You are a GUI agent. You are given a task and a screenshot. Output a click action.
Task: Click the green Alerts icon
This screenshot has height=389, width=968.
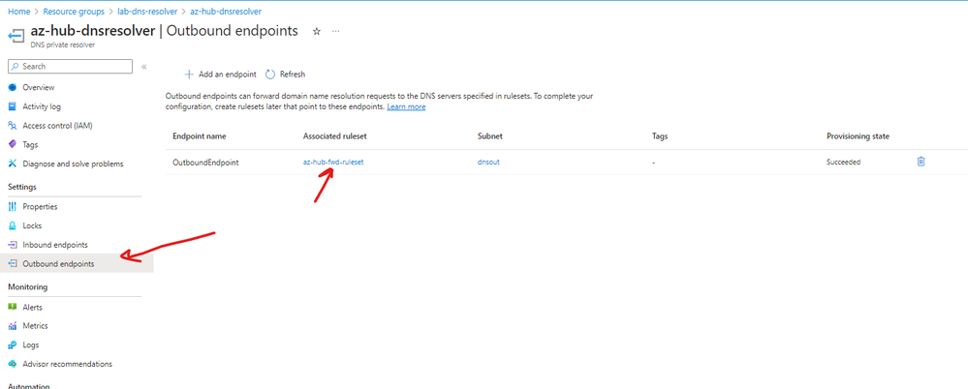click(x=13, y=307)
